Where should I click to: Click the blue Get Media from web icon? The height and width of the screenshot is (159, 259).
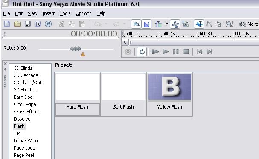(x=48, y=24)
